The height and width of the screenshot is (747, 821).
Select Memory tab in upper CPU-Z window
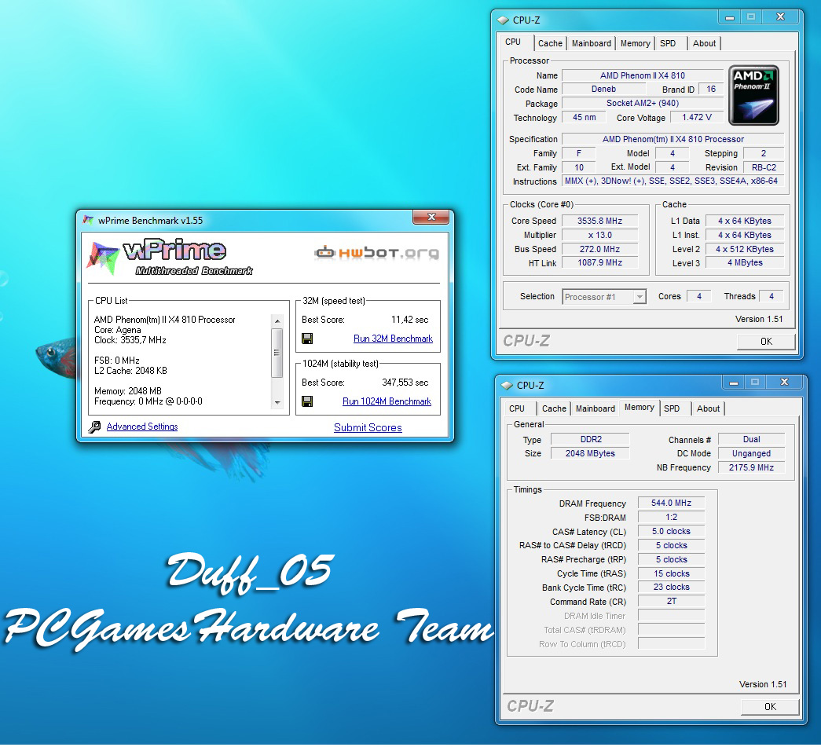(x=635, y=43)
